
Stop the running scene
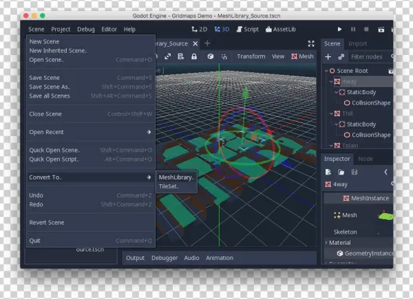pos(366,29)
